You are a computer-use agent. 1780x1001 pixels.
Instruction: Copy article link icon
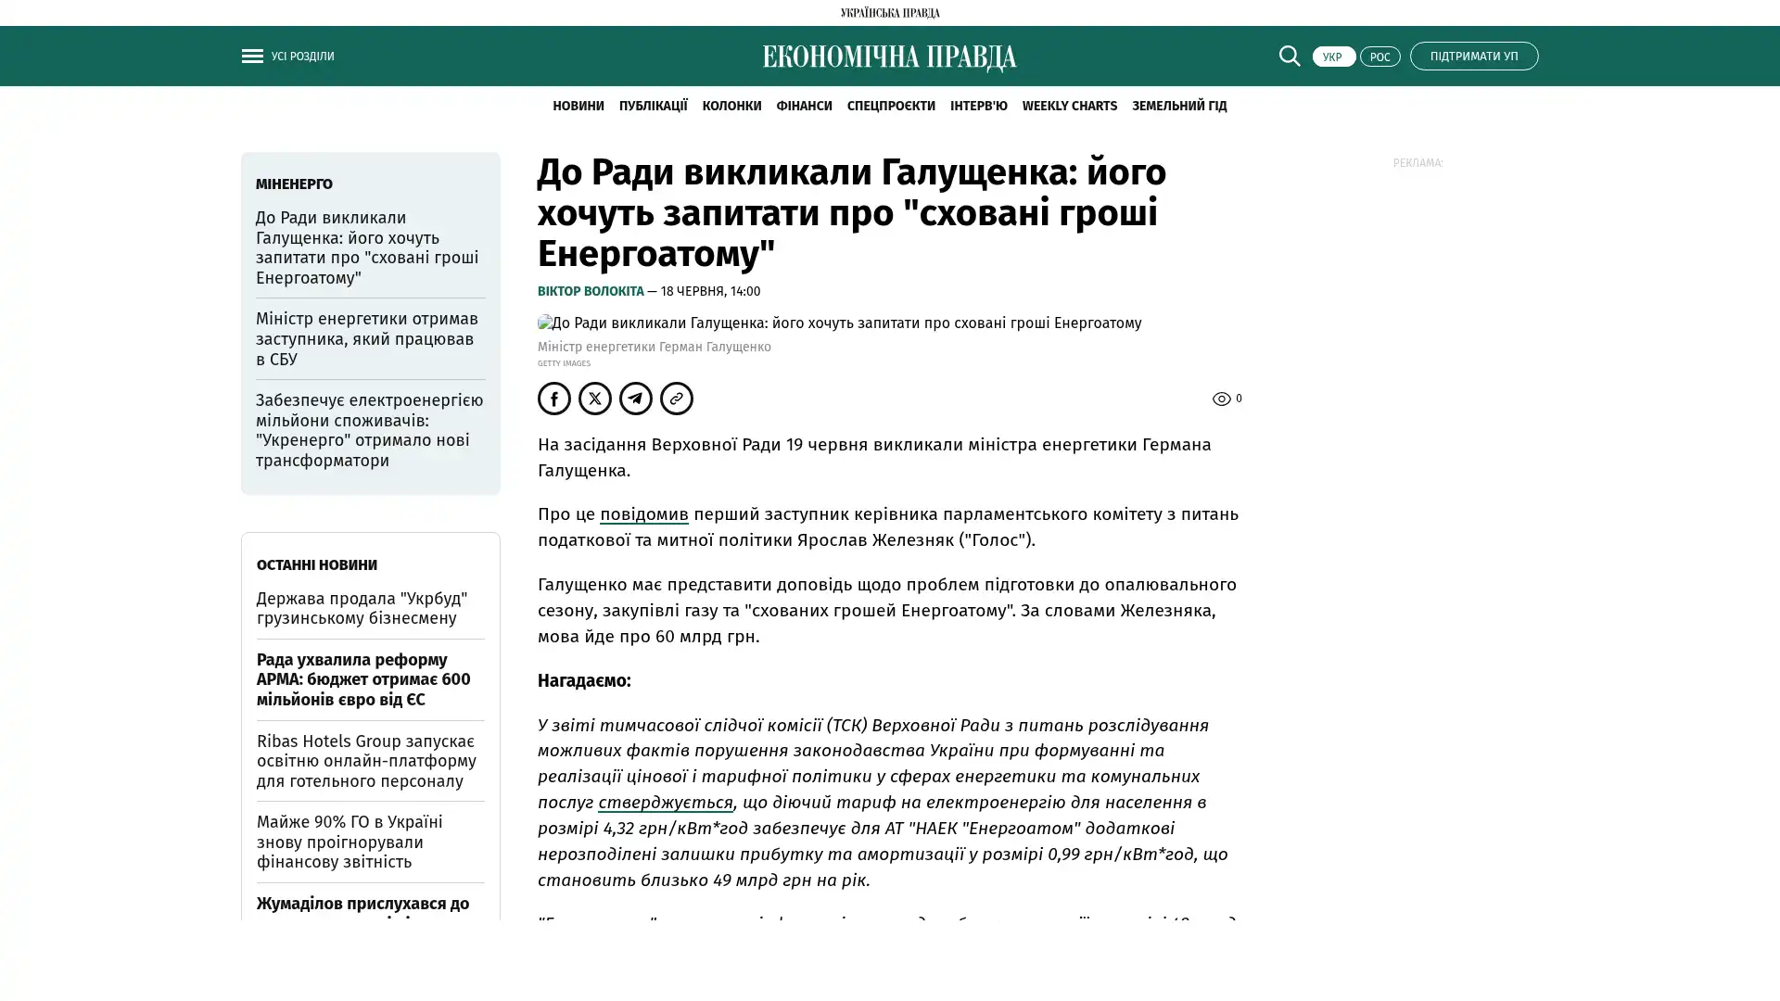677,399
